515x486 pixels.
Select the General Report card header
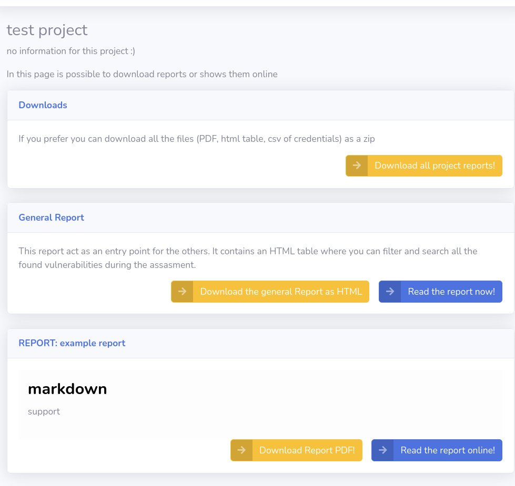tap(260, 218)
